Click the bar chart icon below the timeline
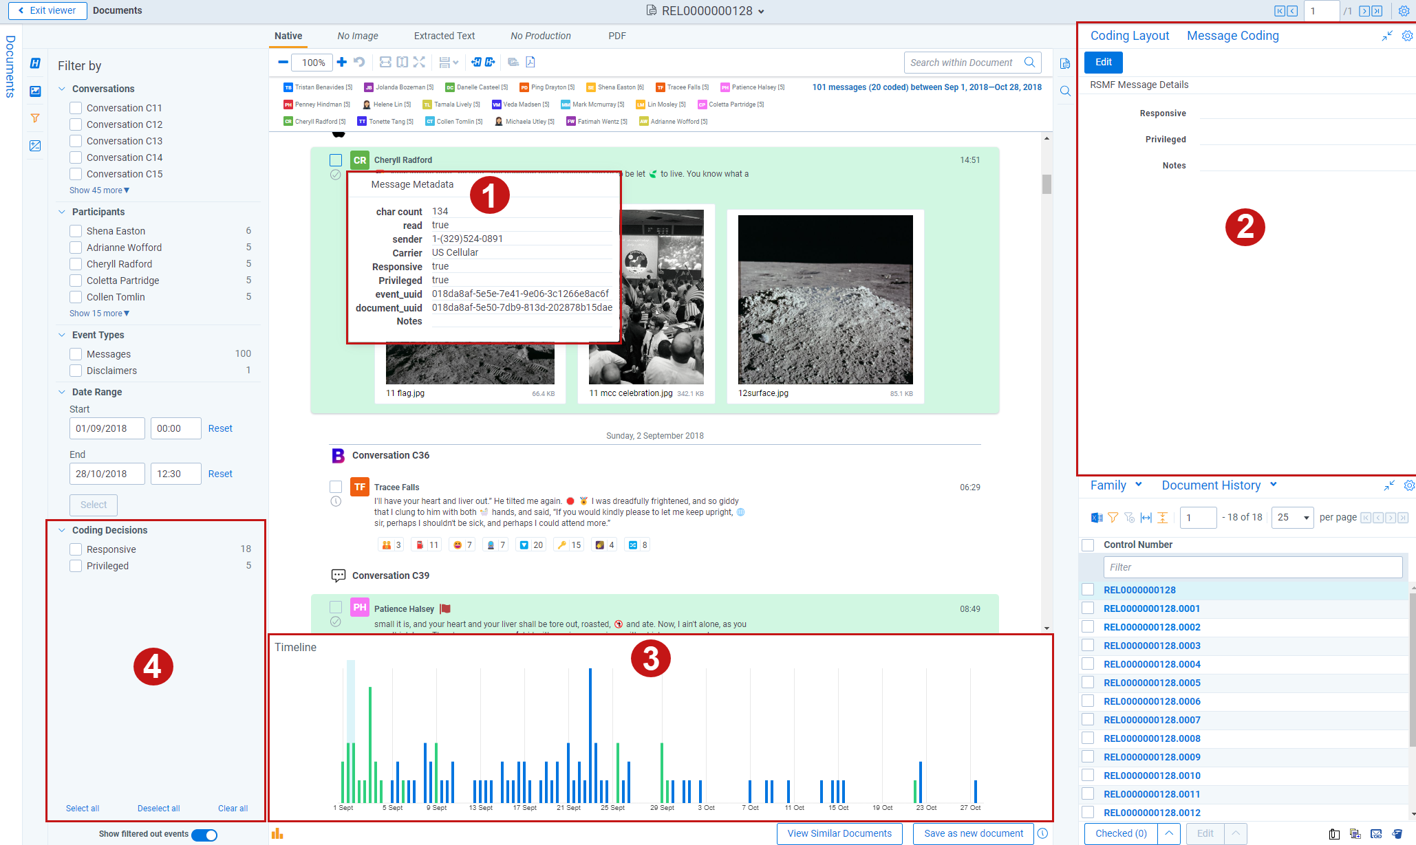This screenshot has height=845, width=1416. coord(277,833)
